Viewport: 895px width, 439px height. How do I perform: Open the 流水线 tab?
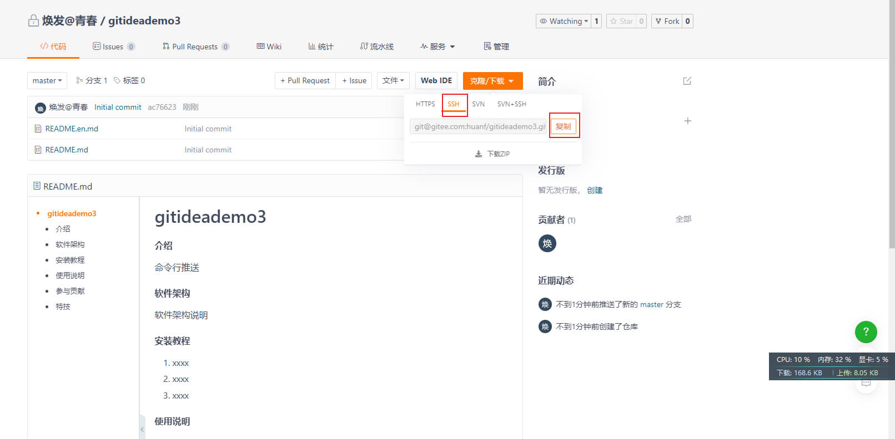(376, 47)
